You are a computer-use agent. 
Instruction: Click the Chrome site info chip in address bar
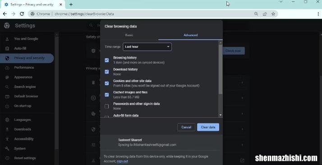click(x=41, y=14)
